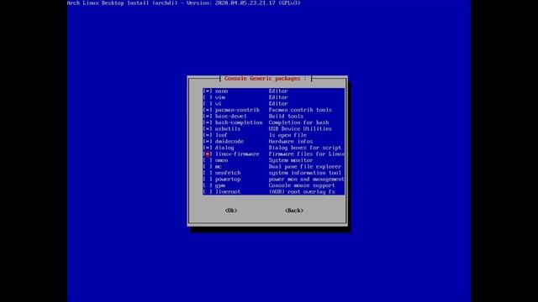
Task: Click the 'Arch Linux Desktop Install' header text
Action: (x=108, y=3)
